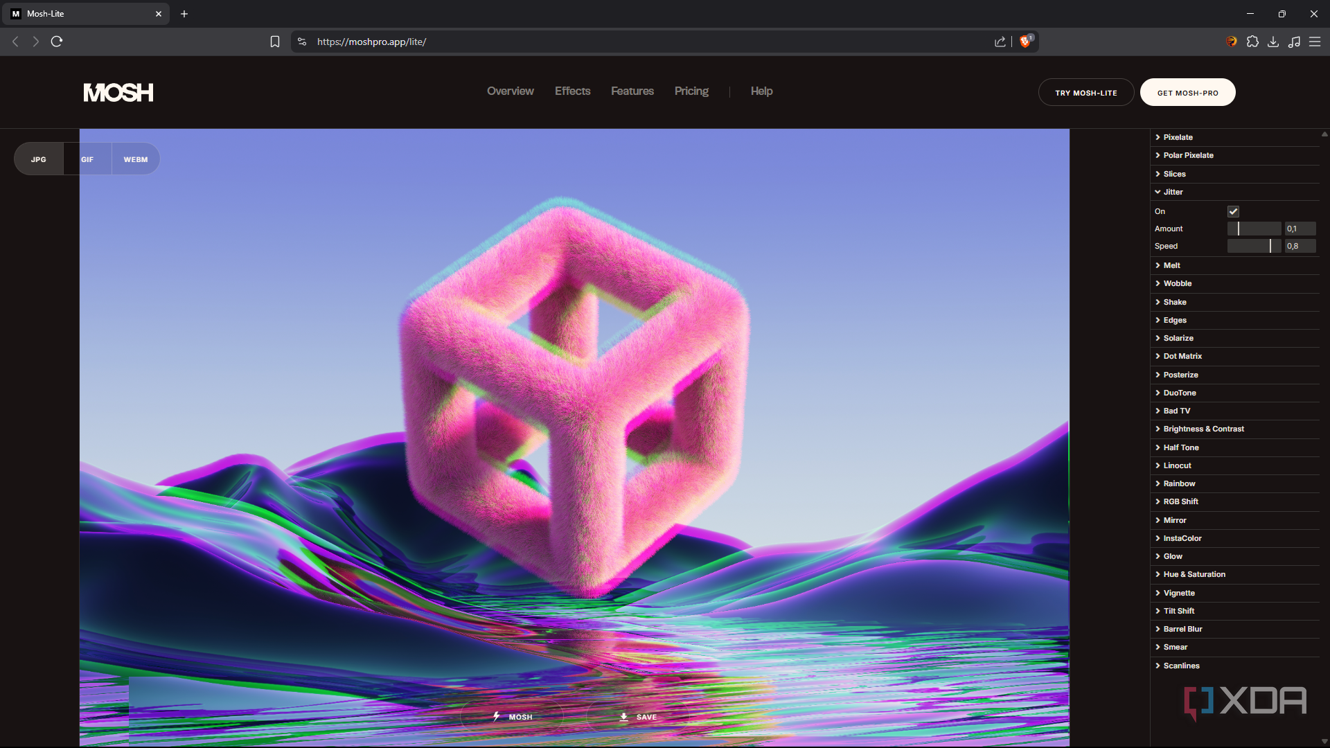The image size is (1330, 748).
Task: Open the Features nav item
Action: pyautogui.click(x=632, y=91)
